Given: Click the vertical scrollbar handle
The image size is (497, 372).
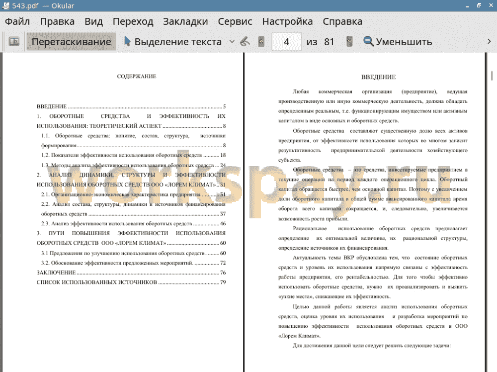Looking at the screenshot, I should click(x=492, y=76).
